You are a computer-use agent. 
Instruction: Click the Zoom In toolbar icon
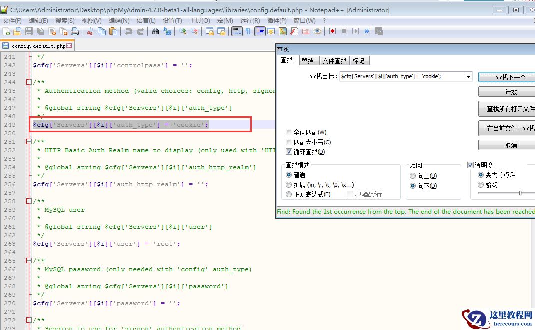coord(183,31)
